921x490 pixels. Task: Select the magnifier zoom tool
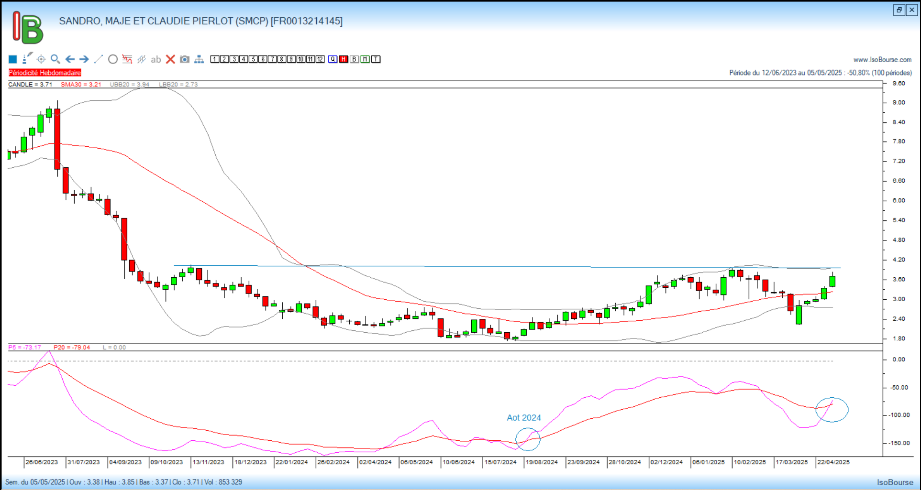click(x=55, y=59)
